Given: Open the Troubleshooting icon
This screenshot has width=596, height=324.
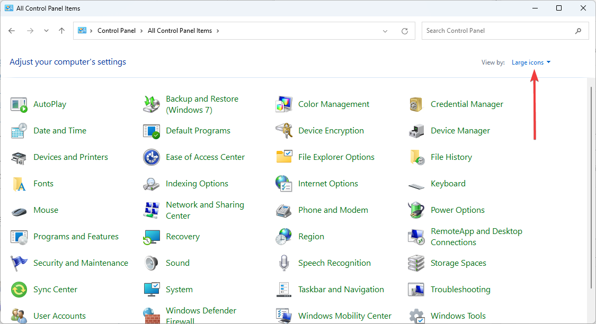Looking at the screenshot, I should pyautogui.click(x=416, y=290).
